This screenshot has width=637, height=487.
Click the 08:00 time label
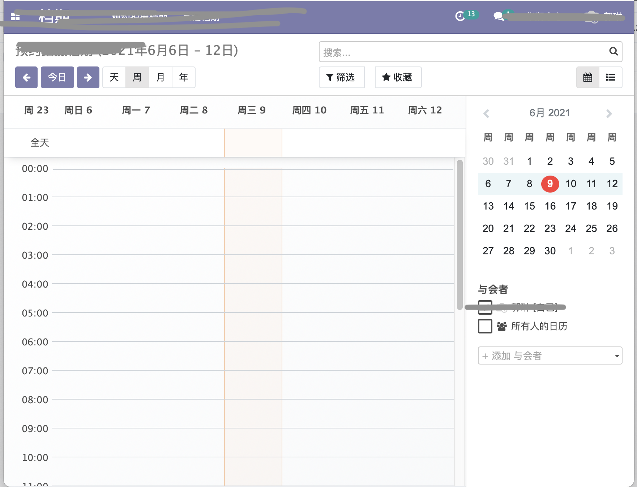35,400
